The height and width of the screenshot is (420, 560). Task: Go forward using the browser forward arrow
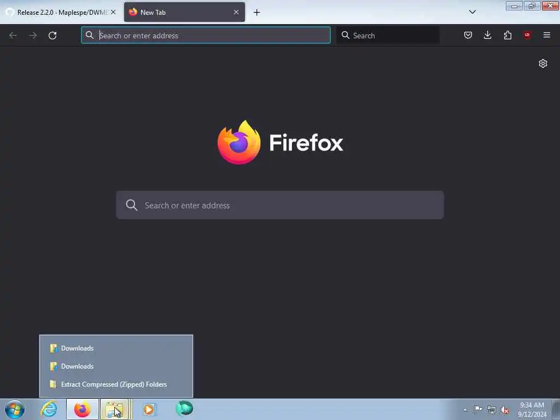pos(33,36)
